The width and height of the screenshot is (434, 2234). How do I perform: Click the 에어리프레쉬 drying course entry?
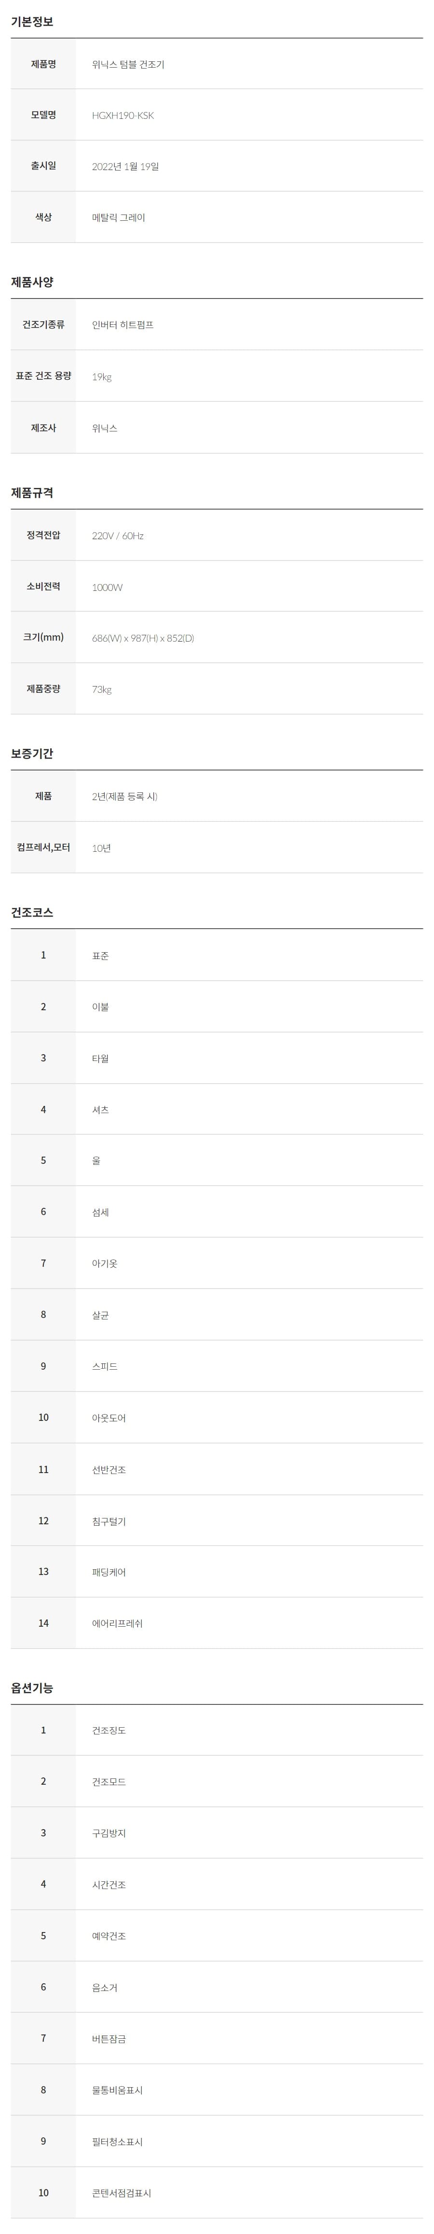[117, 1623]
